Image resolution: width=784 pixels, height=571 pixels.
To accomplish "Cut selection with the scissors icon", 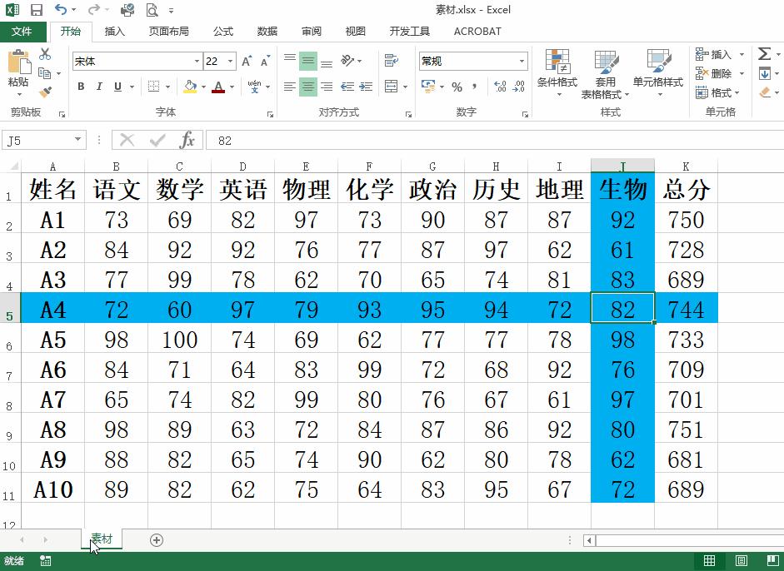I will 45,54.
